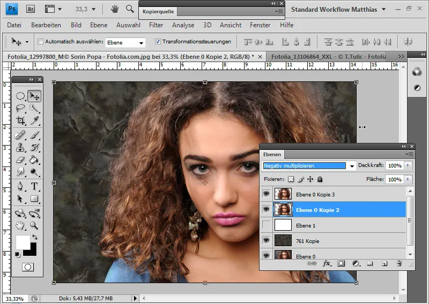Hide layer Ebene 0 Kopie 3
This screenshot has height=304, width=429.
(x=266, y=194)
